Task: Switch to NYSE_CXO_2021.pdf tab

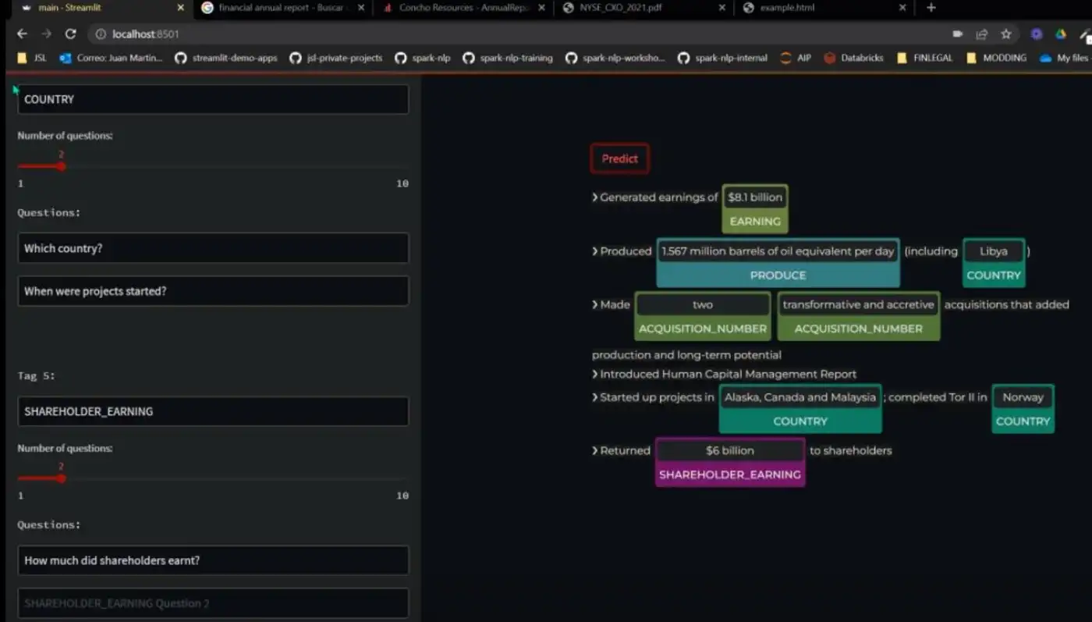Action: coord(643,8)
